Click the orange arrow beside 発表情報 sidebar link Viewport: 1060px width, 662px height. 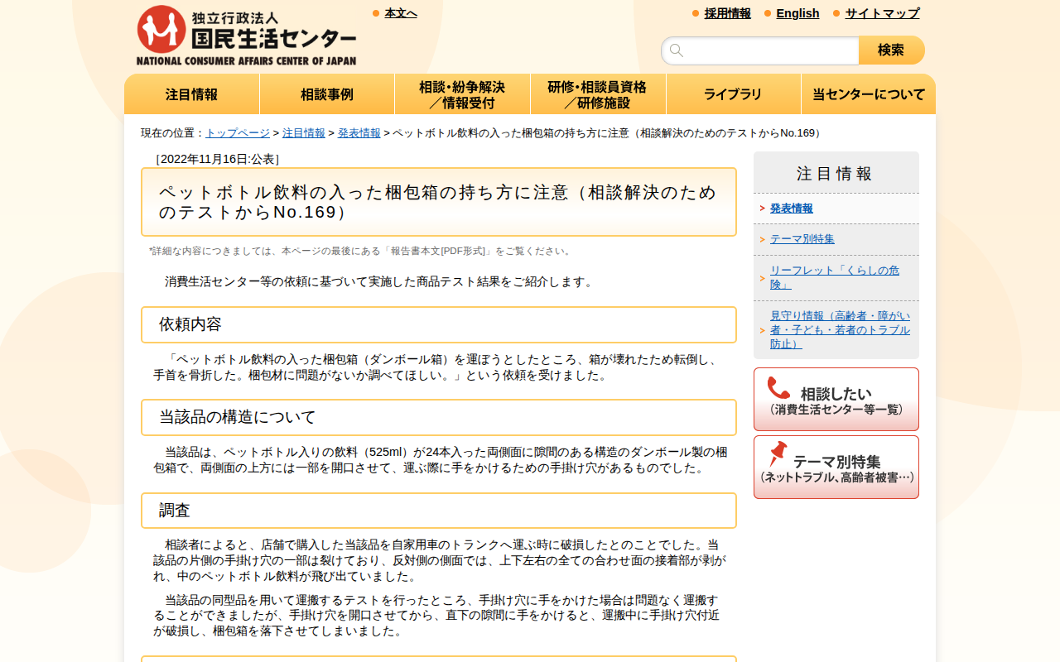tap(764, 209)
